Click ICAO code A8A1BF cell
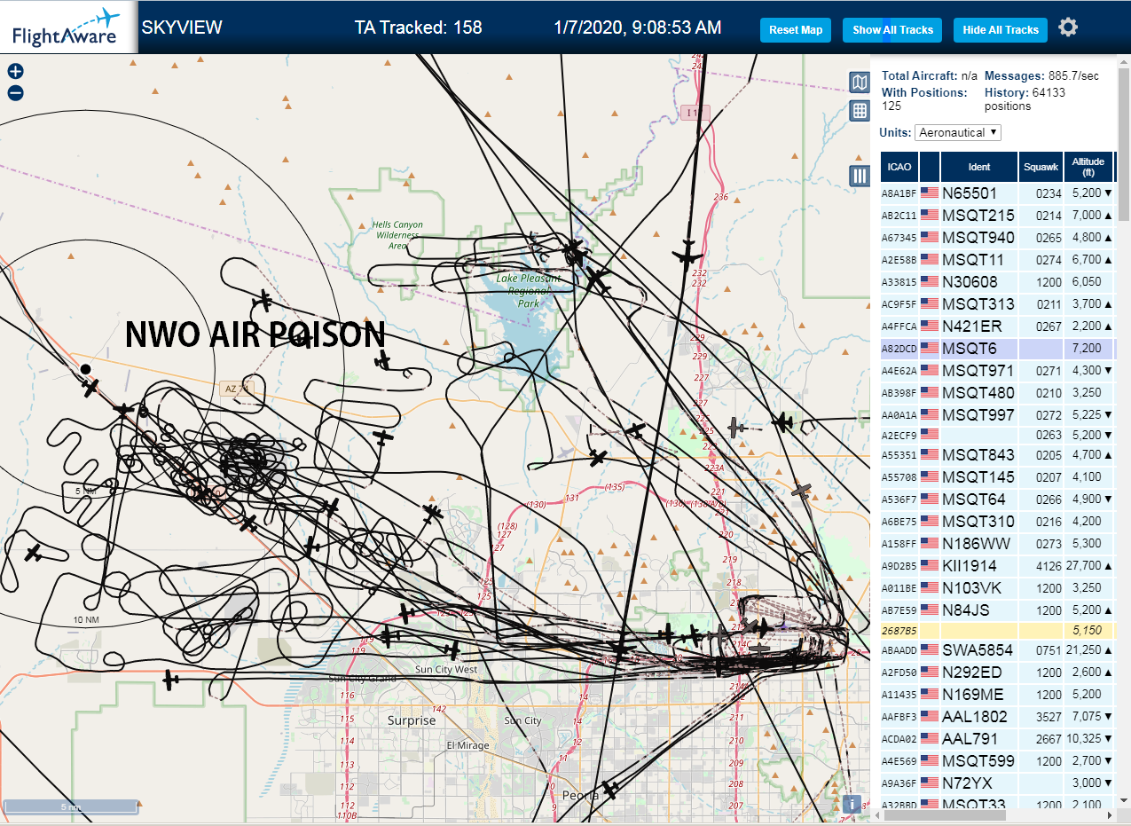 coord(899,193)
